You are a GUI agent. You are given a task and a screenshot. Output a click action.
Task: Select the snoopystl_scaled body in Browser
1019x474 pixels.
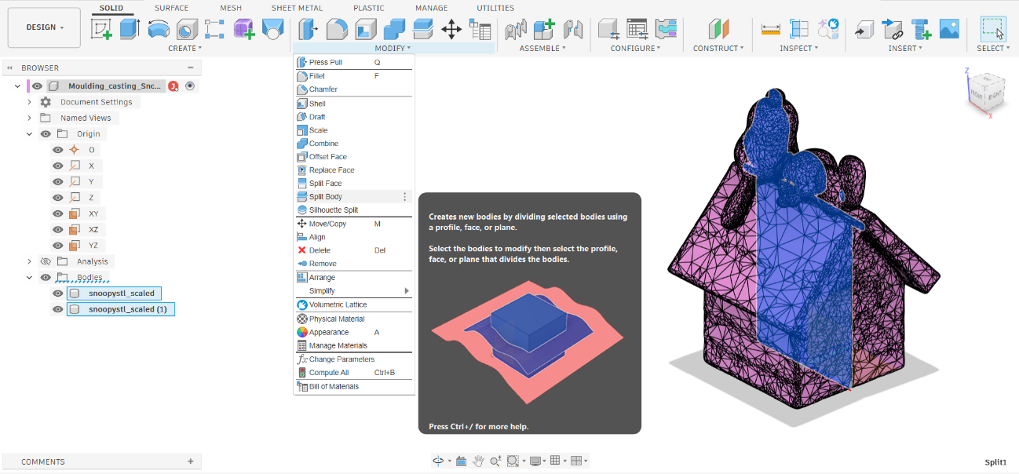(114, 294)
